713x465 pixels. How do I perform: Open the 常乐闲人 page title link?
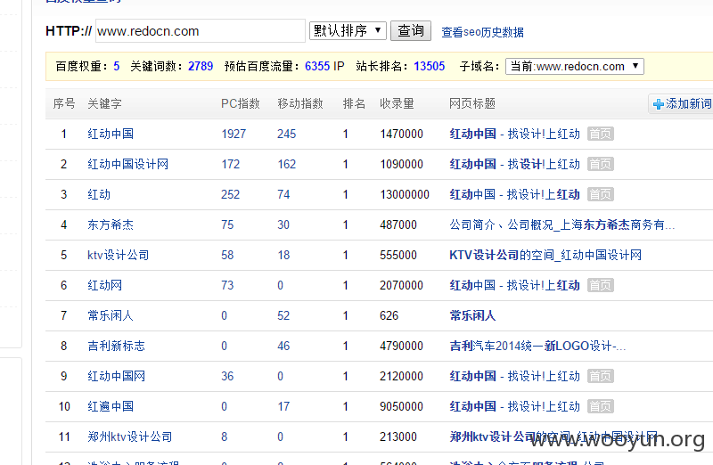(472, 315)
